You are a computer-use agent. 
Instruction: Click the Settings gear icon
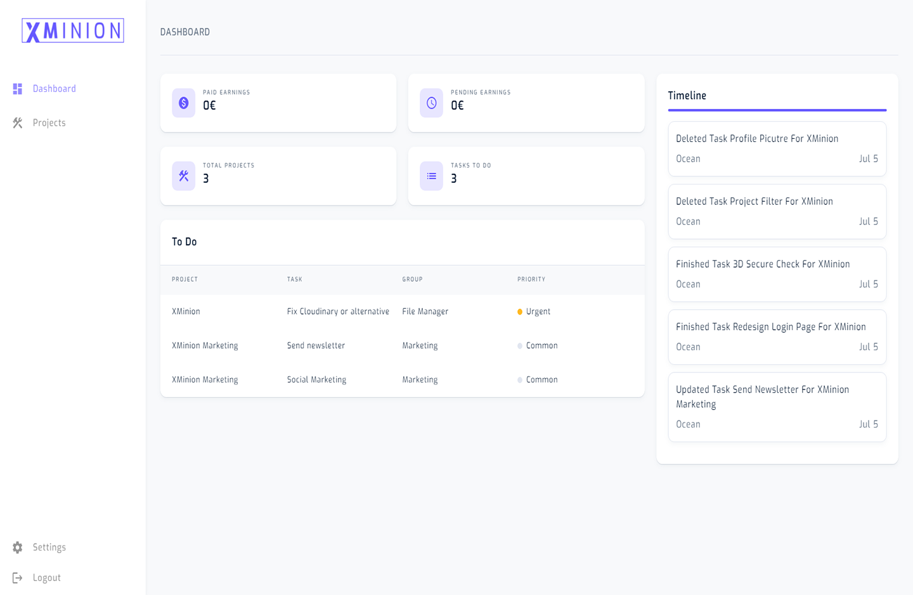point(18,547)
